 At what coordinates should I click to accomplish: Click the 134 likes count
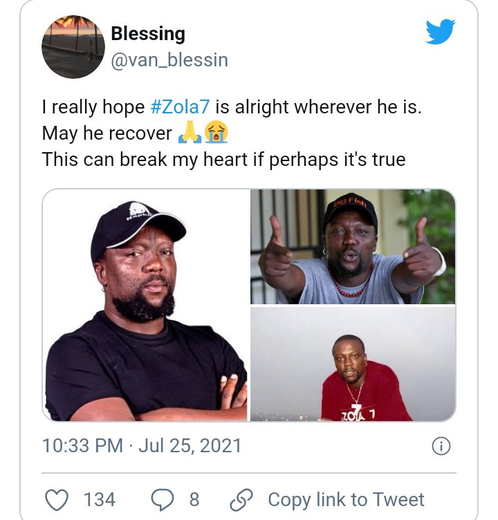[100, 499]
